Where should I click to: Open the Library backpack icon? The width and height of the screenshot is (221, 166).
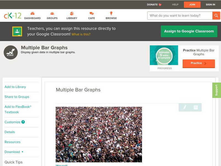[72, 13]
